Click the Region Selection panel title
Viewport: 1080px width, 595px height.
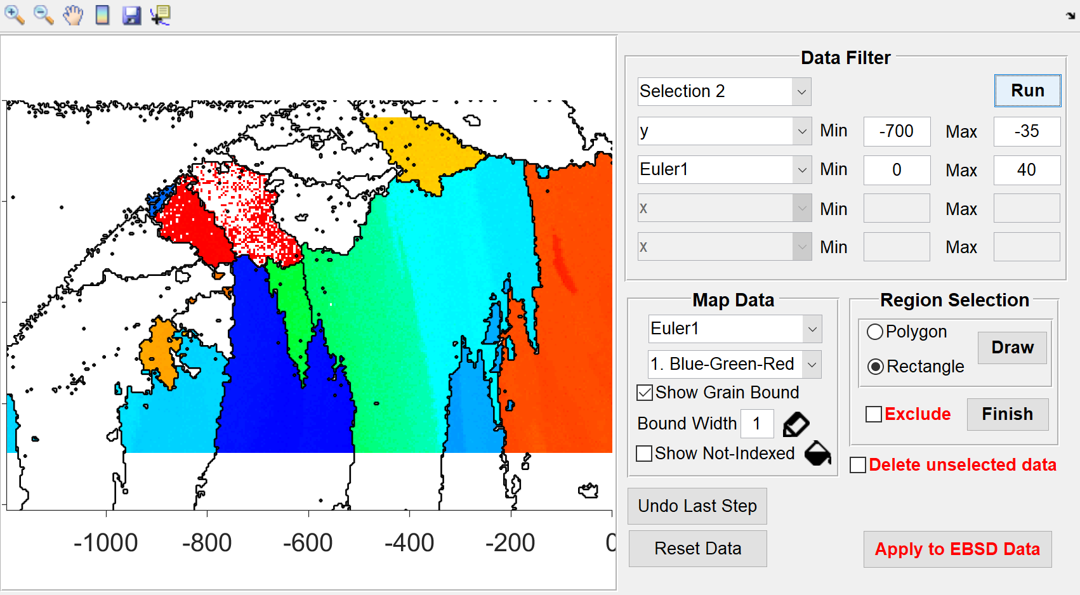[x=954, y=300]
